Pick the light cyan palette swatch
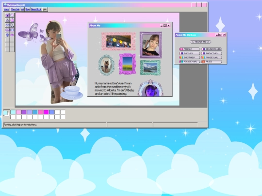This screenshot has height=196, width=262. click(x=13, y=112)
